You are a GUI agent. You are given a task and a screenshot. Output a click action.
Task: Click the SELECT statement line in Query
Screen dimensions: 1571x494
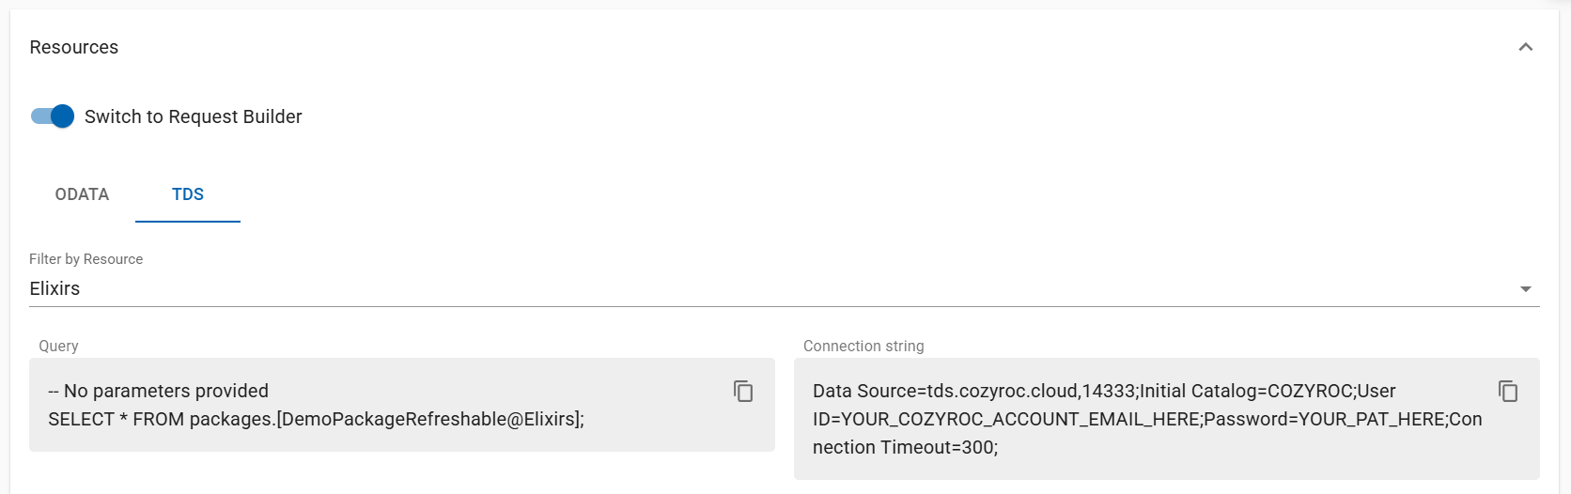[316, 419]
